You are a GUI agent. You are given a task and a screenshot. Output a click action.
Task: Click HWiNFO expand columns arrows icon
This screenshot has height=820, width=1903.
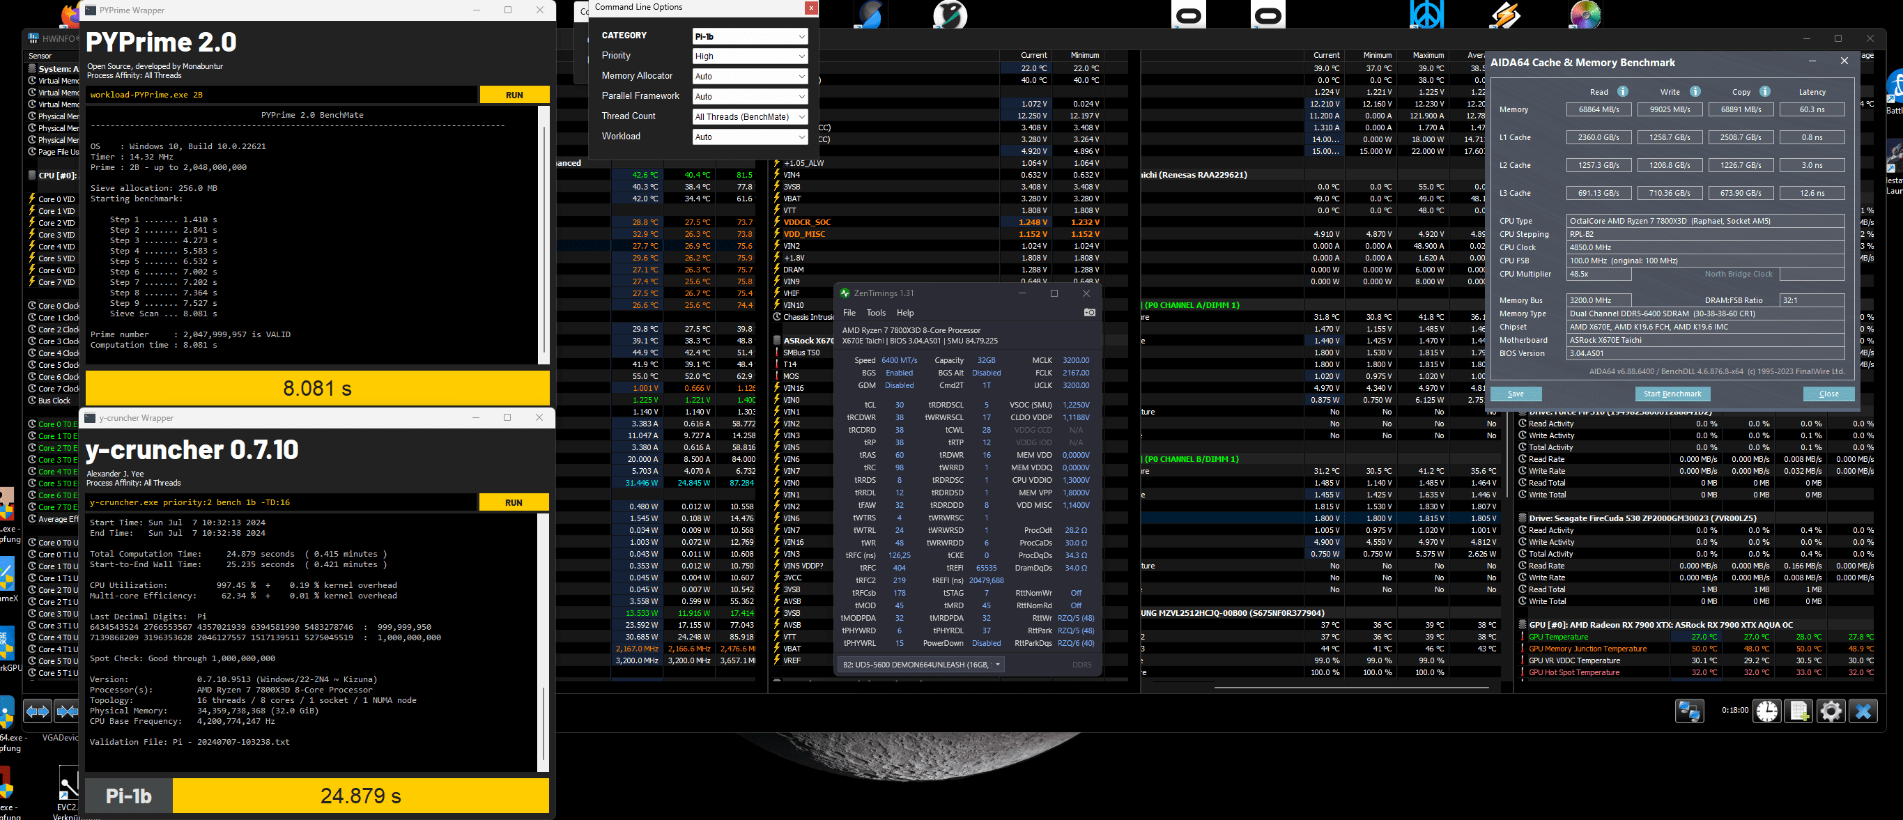[x=38, y=711]
